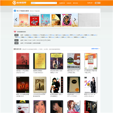Show next albums with right carousel arrow
The width and height of the screenshot is (113, 113).
click(75, 19)
